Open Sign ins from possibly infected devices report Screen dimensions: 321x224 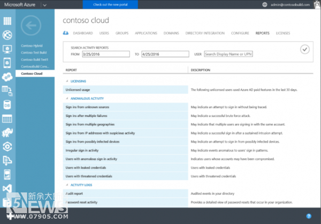tap(125, 141)
